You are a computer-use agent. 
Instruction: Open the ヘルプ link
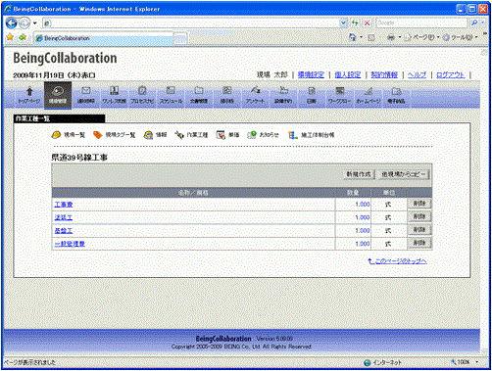pyautogui.click(x=417, y=74)
